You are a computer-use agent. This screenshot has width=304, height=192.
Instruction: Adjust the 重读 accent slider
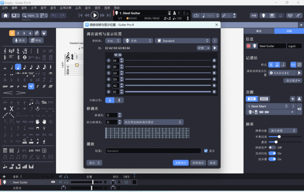pyautogui.click(x=276, y=142)
